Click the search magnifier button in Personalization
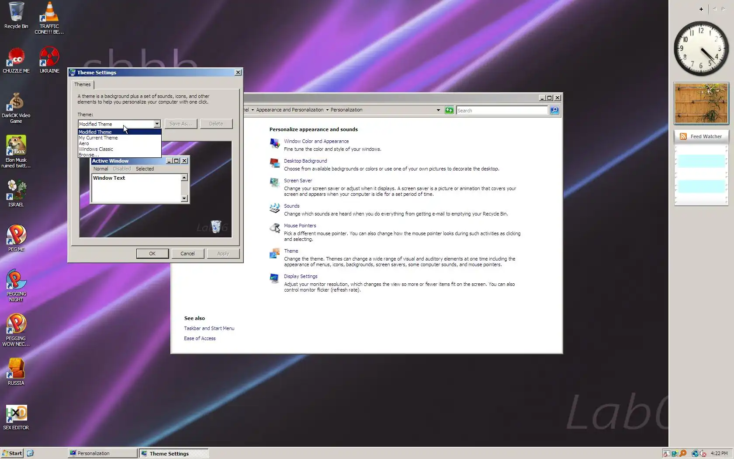Image resolution: width=734 pixels, height=459 pixels. 554,110
